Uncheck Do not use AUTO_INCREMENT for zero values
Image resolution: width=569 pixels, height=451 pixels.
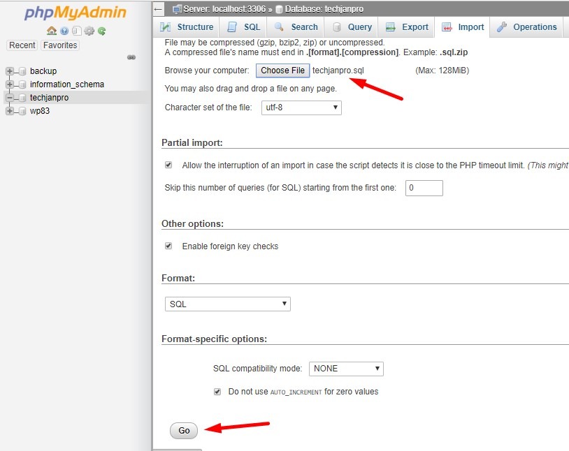click(x=217, y=392)
